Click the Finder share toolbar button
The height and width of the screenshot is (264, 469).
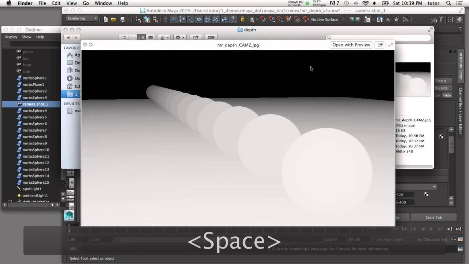click(196, 37)
